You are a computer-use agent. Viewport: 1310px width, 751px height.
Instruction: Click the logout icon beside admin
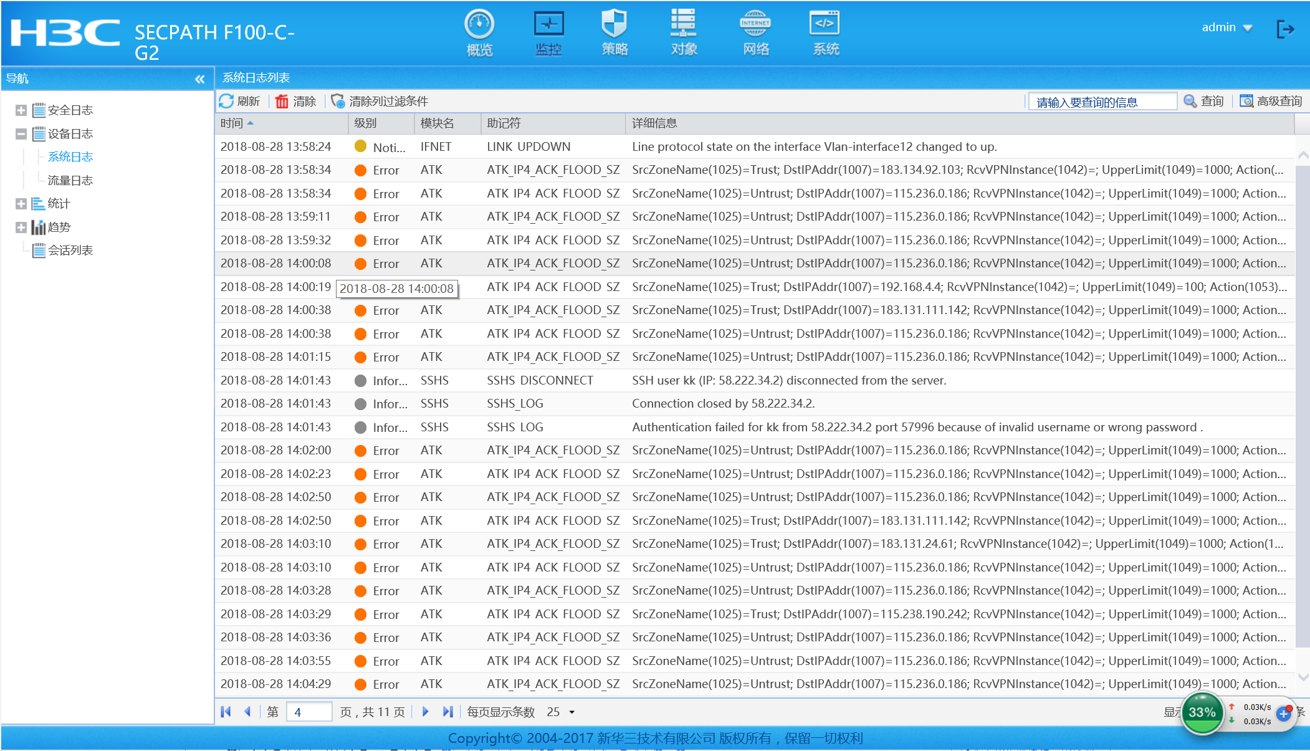tap(1285, 29)
